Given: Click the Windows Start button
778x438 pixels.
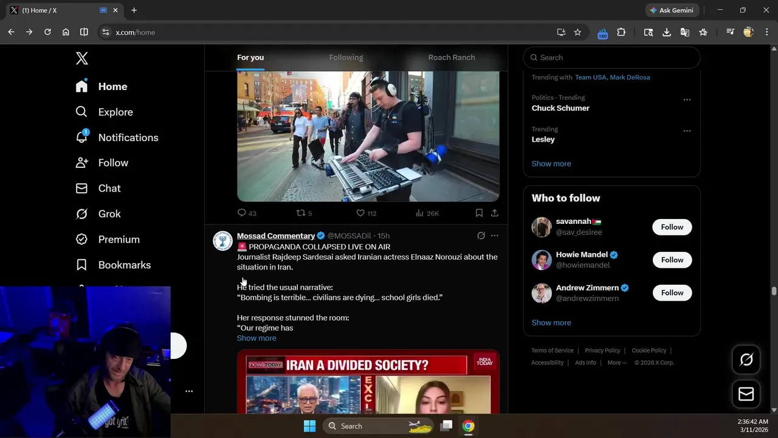Looking at the screenshot, I should (x=309, y=426).
